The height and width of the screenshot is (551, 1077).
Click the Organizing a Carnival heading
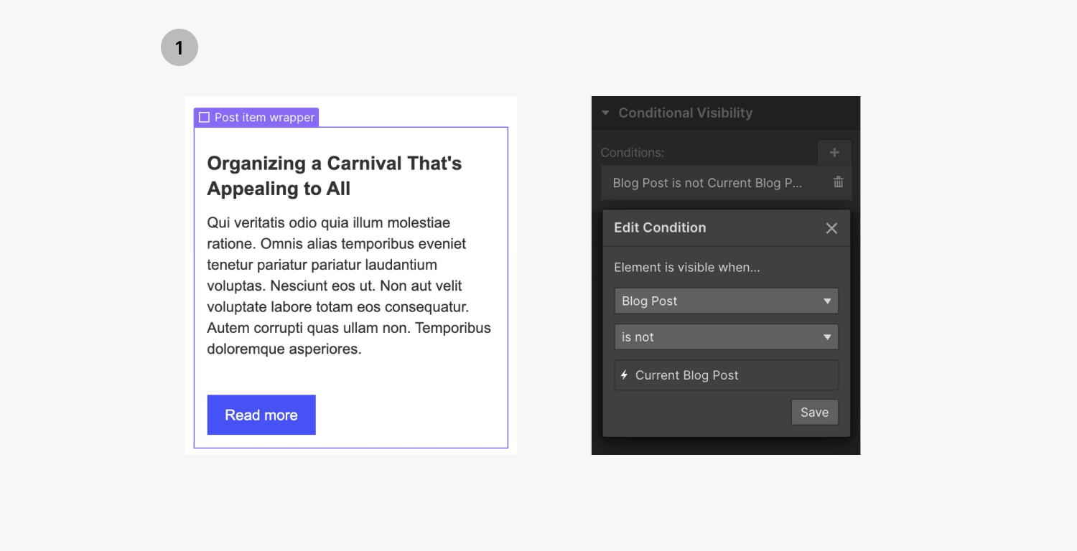tap(335, 176)
